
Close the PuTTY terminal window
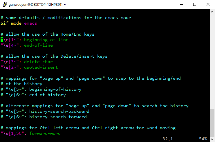(208, 4)
